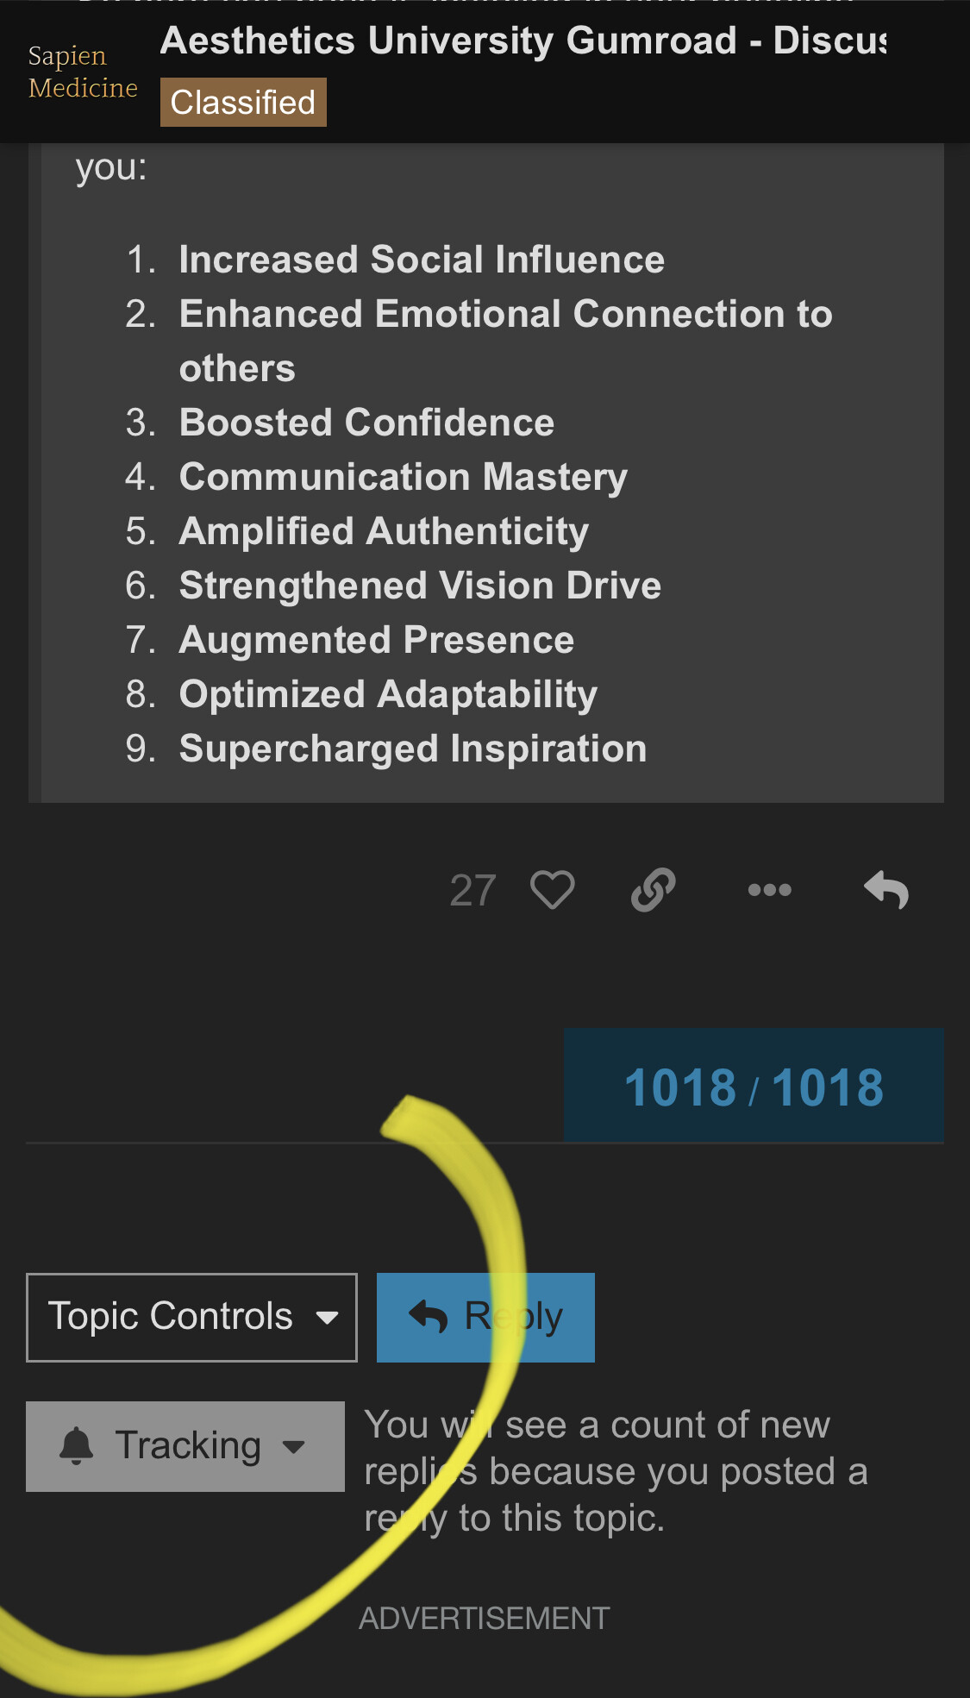Expand the Tracking notification level dropdown

(x=185, y=1446)
